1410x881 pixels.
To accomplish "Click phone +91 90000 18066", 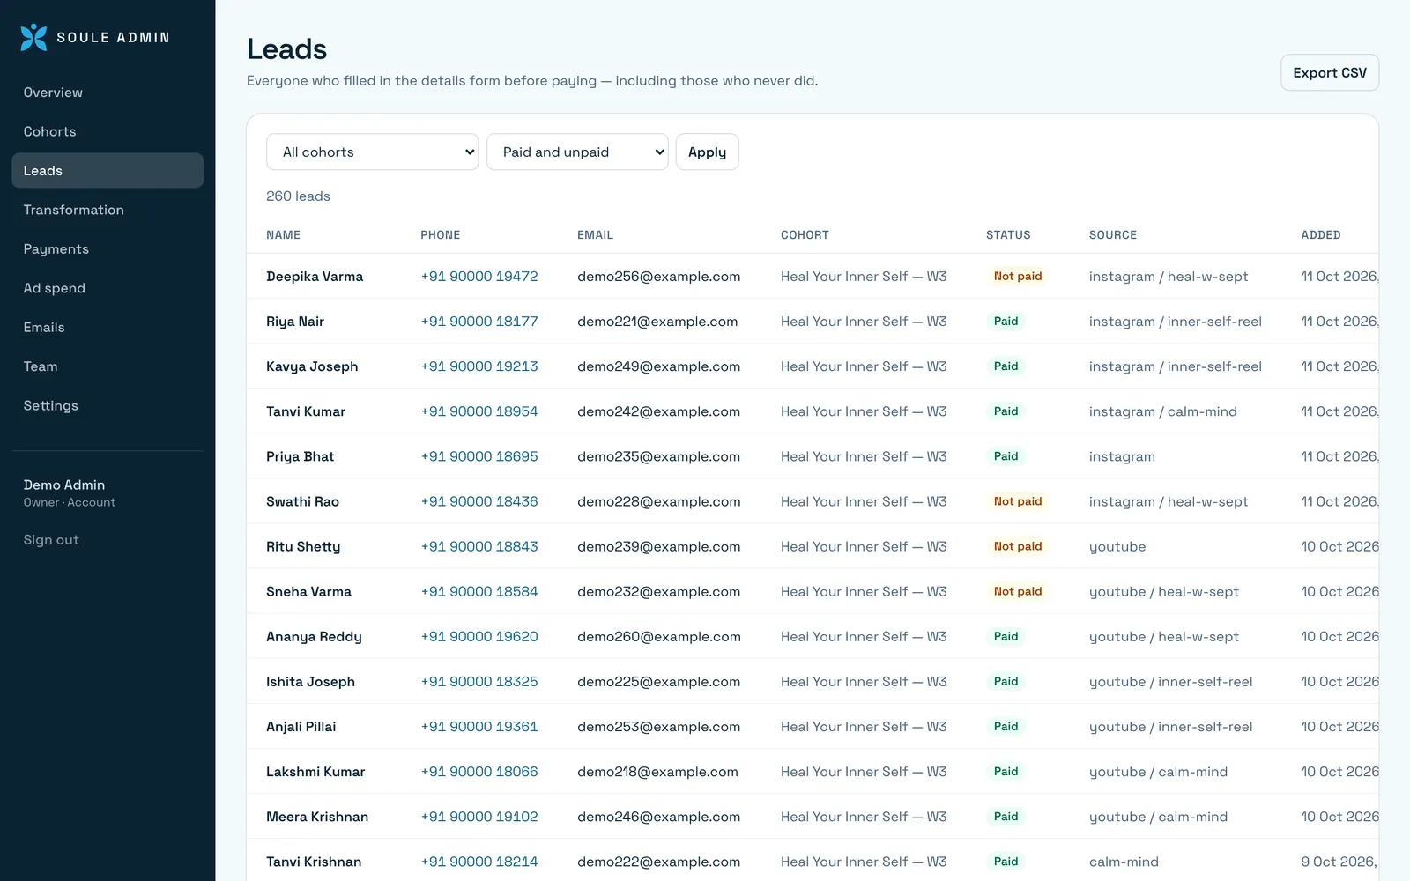I will click(x=479, y=772).
